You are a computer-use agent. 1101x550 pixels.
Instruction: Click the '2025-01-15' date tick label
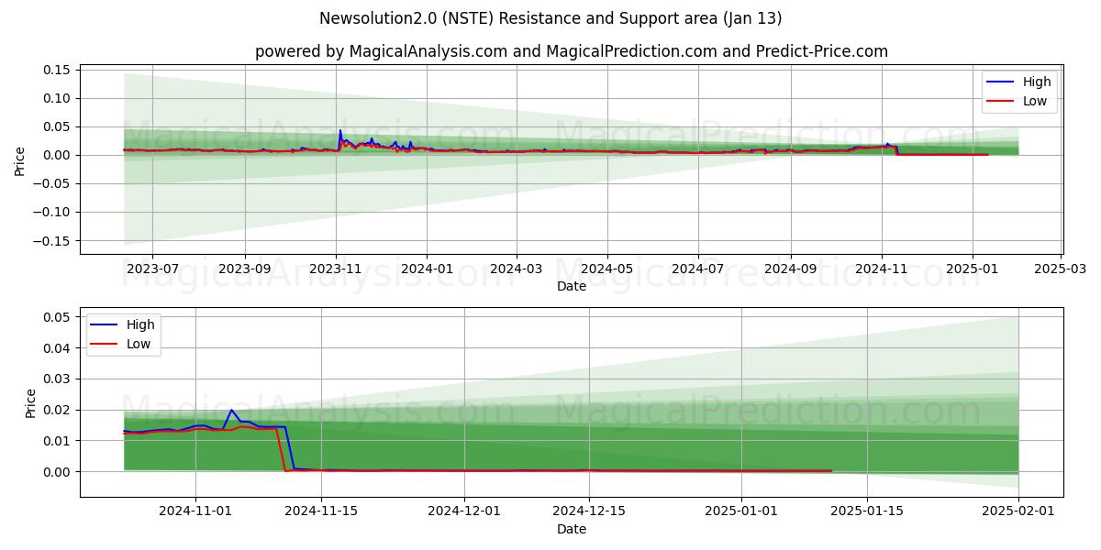tap(868, 511)
